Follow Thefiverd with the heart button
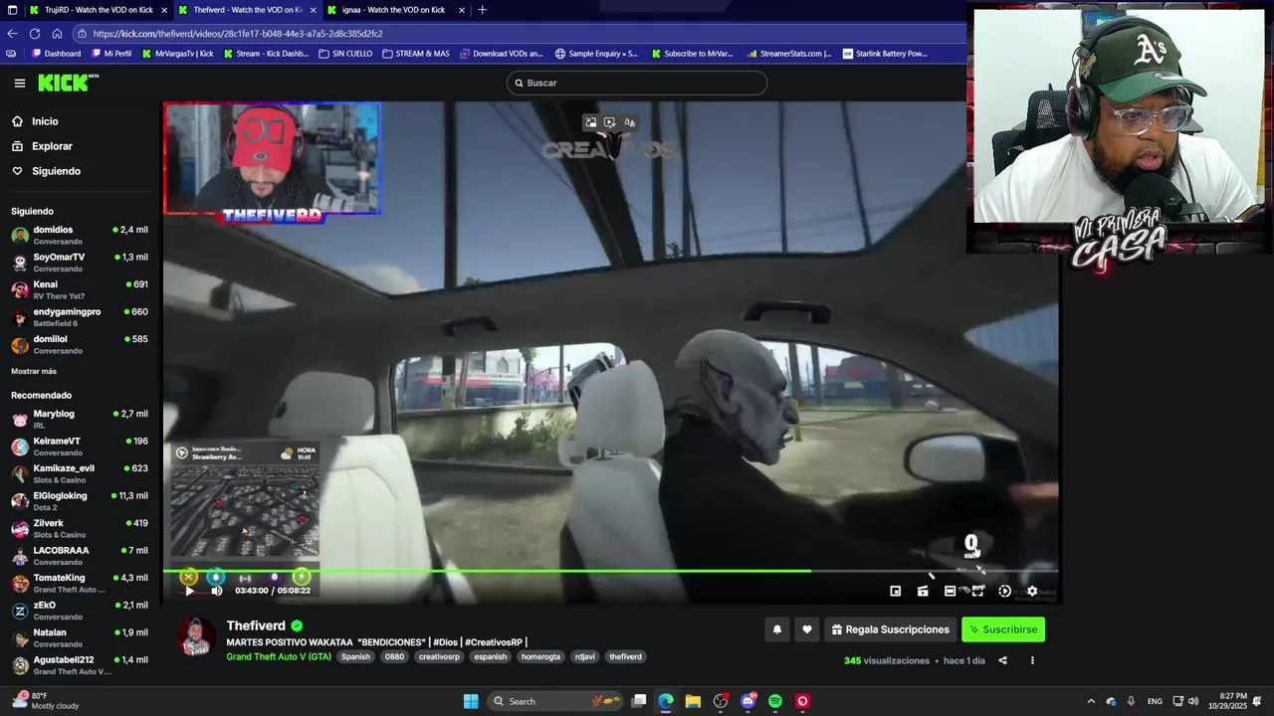This screenshot has height=716, width=1274. (807, 629)
